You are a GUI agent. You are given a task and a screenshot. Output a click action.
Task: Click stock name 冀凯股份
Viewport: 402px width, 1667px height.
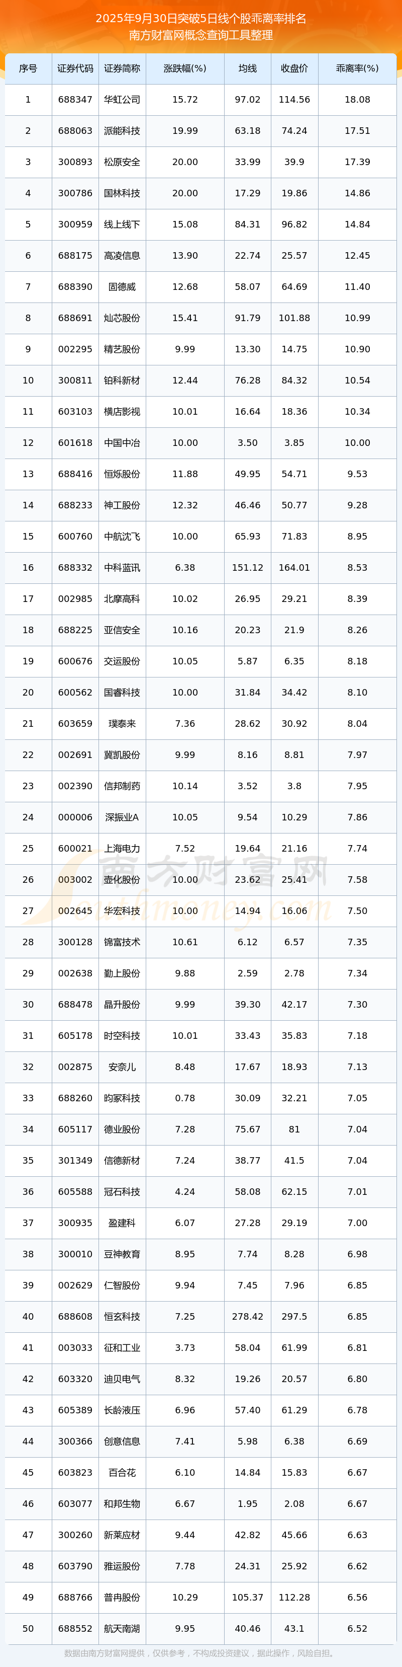(x=122, y=754)
